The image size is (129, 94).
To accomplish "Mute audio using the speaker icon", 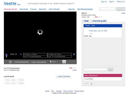I will click(58, 62).
